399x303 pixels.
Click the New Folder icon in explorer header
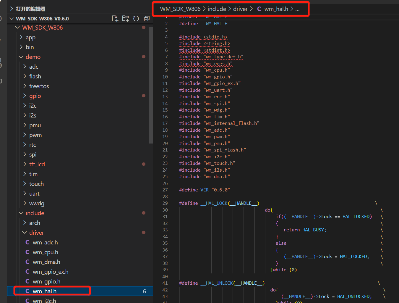[126, 19]
